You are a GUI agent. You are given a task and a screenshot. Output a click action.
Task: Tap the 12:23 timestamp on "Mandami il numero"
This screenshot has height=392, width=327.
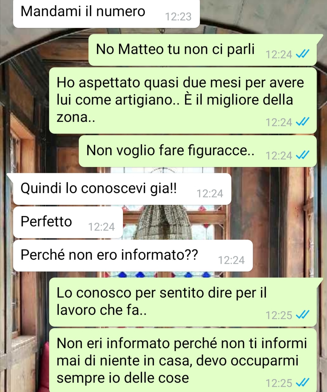coord(178,16)
